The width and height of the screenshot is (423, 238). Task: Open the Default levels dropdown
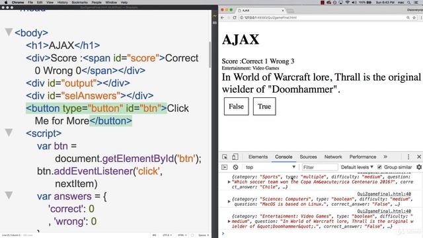pyautogui.click(x=357, y=167)
